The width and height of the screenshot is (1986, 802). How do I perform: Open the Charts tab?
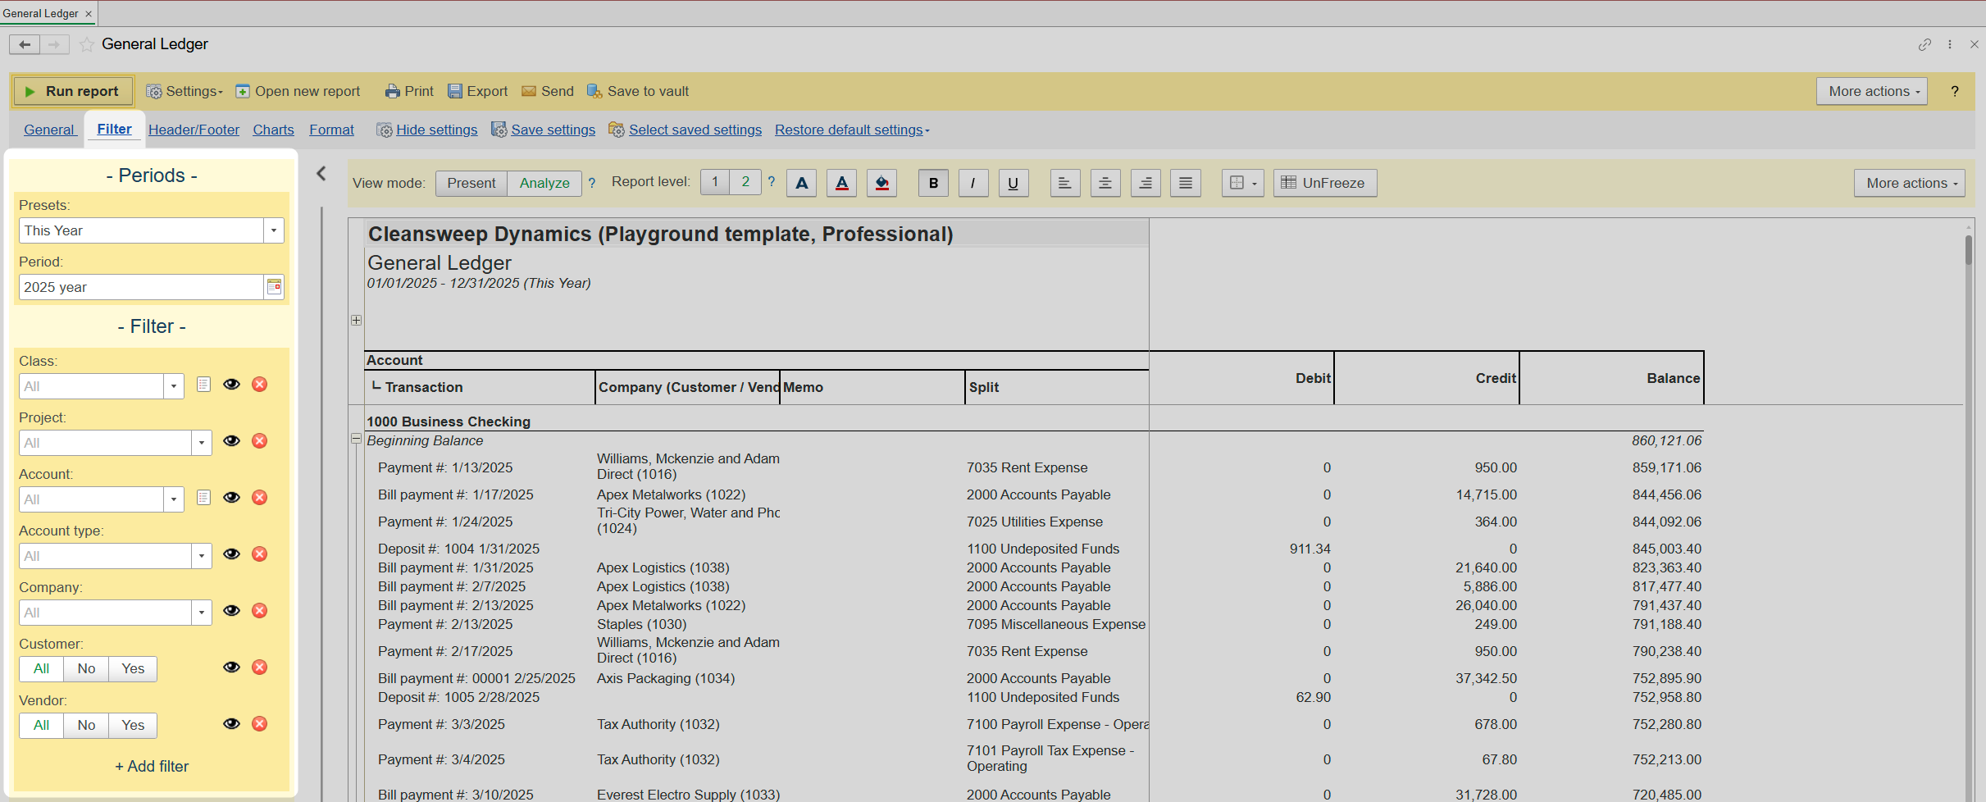(x=273, y=130)
